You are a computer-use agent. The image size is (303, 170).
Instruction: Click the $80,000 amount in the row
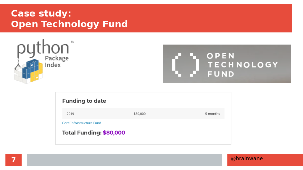click(x=140, y=114)
